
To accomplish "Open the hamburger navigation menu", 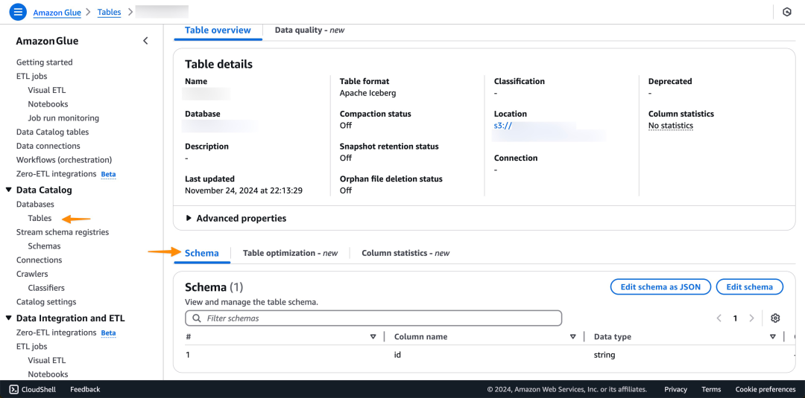I will (17, 12).
